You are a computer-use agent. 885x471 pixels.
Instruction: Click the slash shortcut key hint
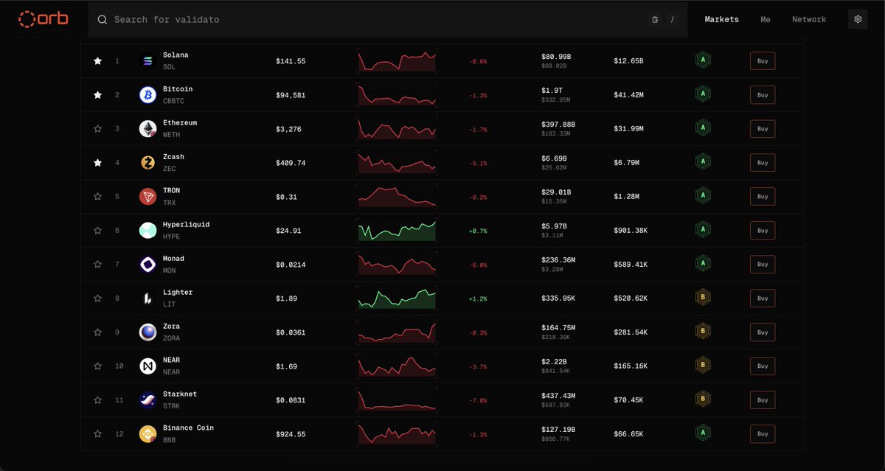pyautogui.click(x=673, y=20)
